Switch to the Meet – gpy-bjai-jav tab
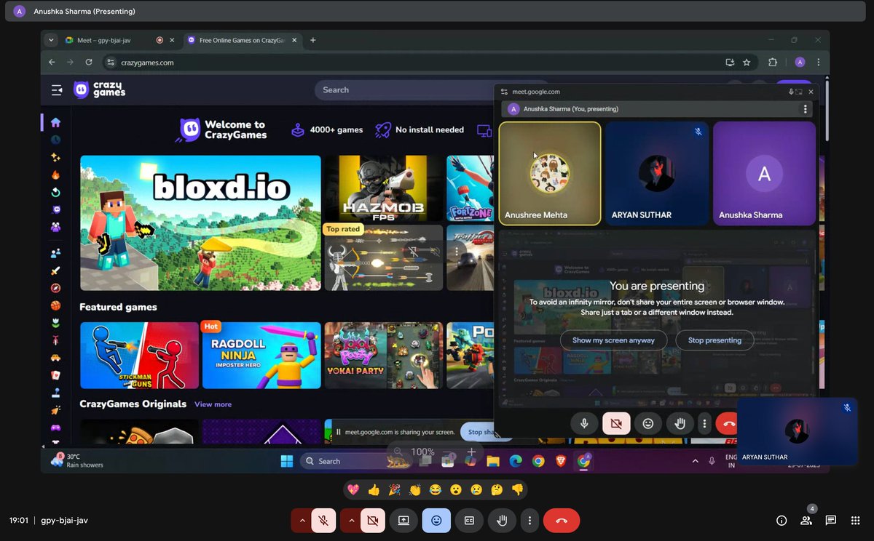 [x=111, y=40]
